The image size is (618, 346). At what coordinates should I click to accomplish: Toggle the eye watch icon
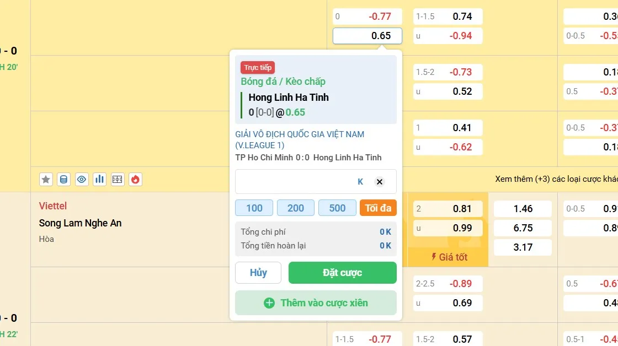82,179
